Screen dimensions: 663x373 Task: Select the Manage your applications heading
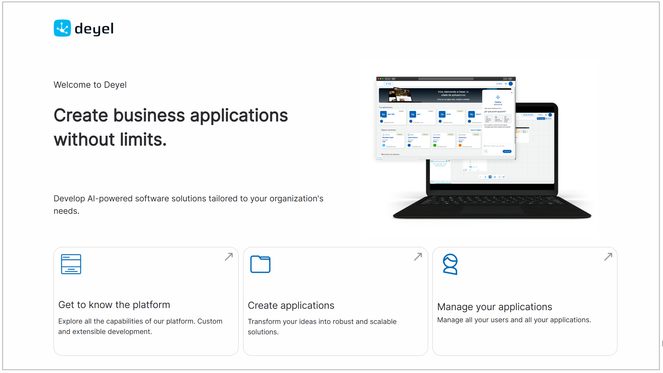tap(494, 307)
